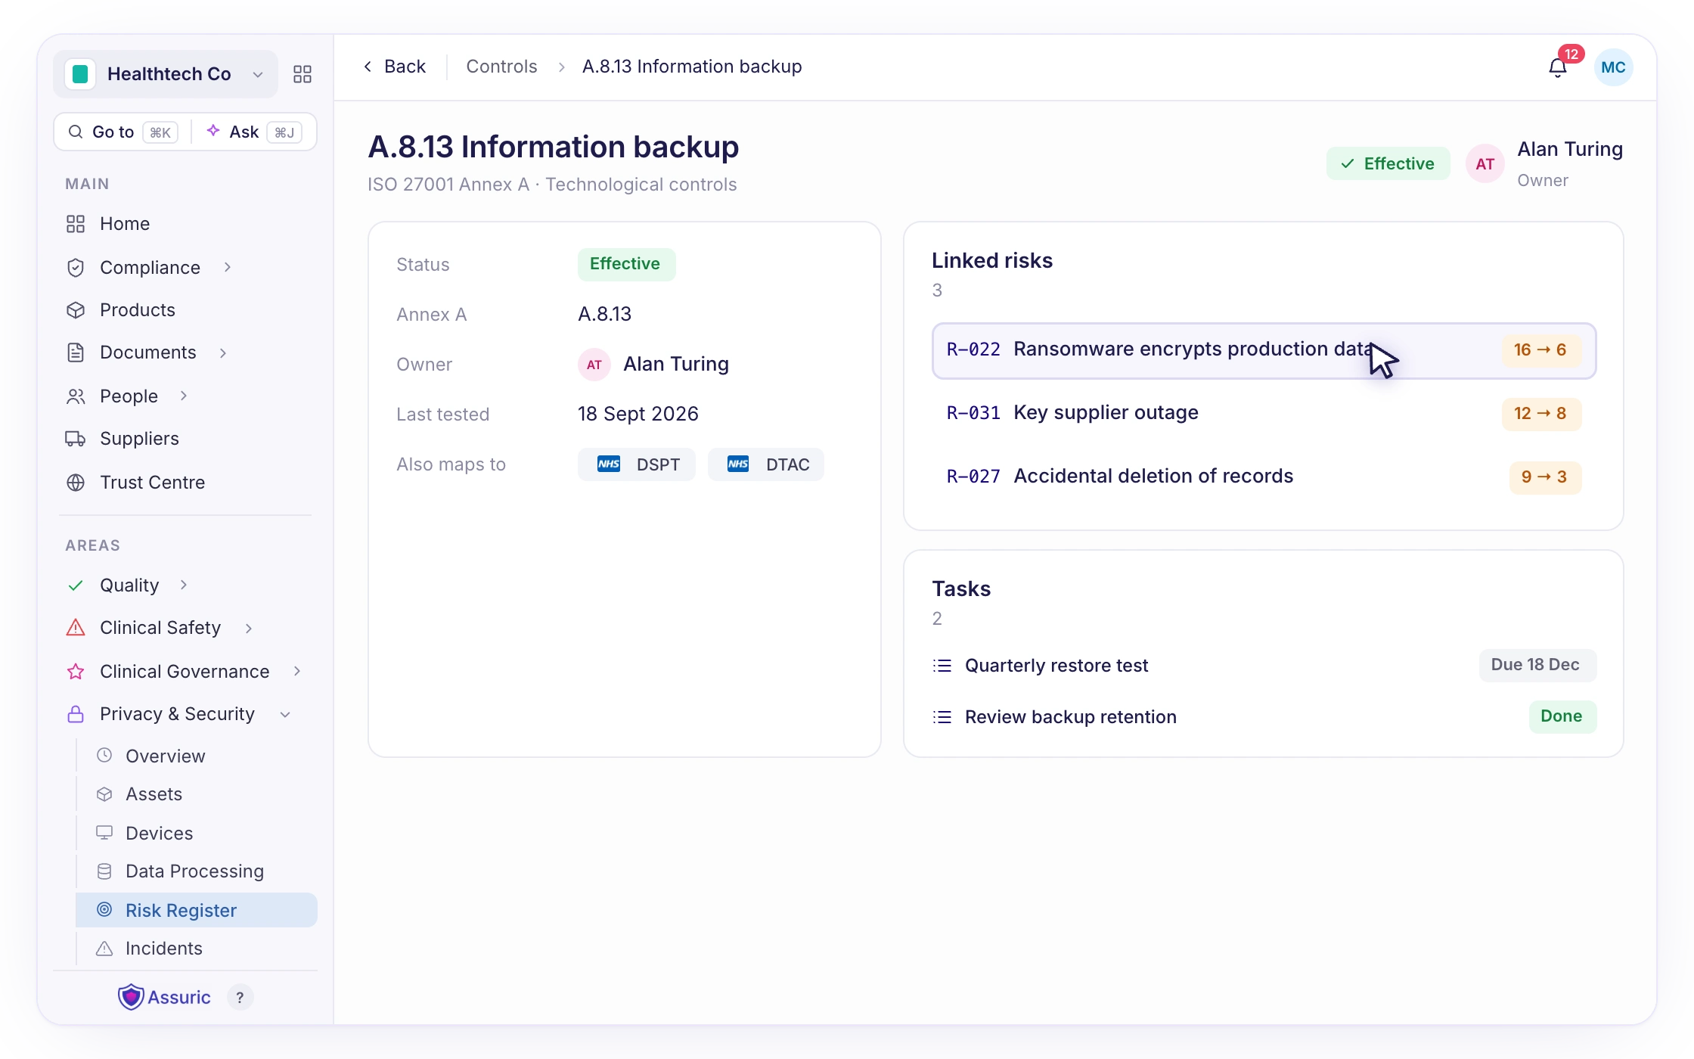Click the MC user avatar
1694x1059 pixels.
tap(1613, 67)
